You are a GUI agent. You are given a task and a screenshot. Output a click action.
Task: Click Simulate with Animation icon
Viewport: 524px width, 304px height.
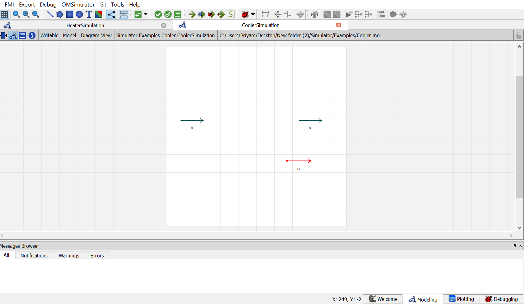point(221,14)
